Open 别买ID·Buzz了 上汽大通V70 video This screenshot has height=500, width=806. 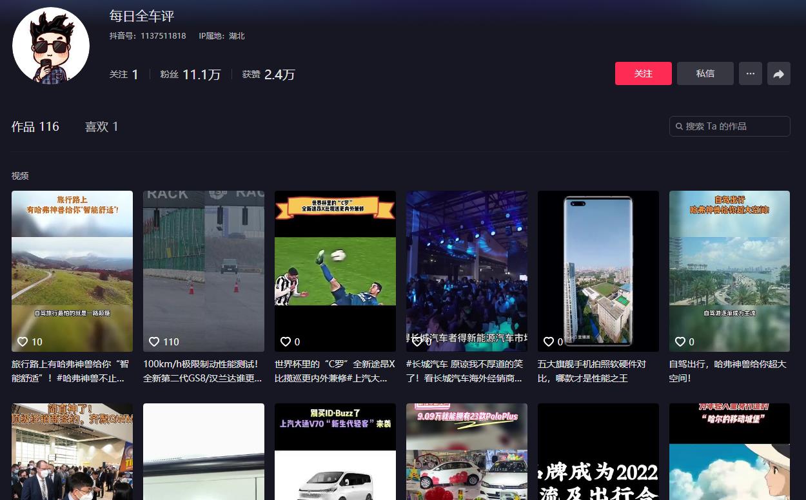(x=335, y=452)
